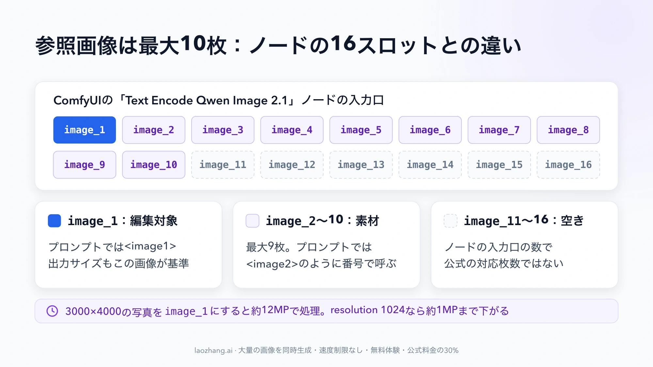
Task: Click the text <image2>のように番号で呼ぶ
Action: click(321, 264)
